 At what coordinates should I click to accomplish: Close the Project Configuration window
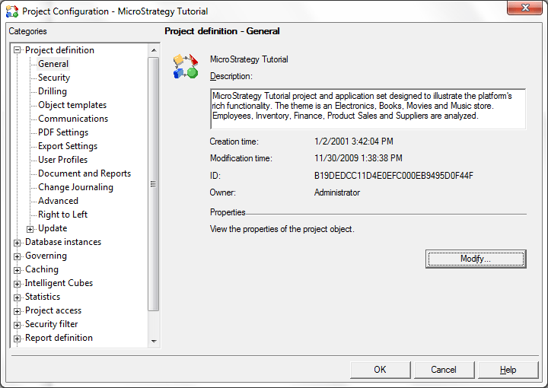524,8
